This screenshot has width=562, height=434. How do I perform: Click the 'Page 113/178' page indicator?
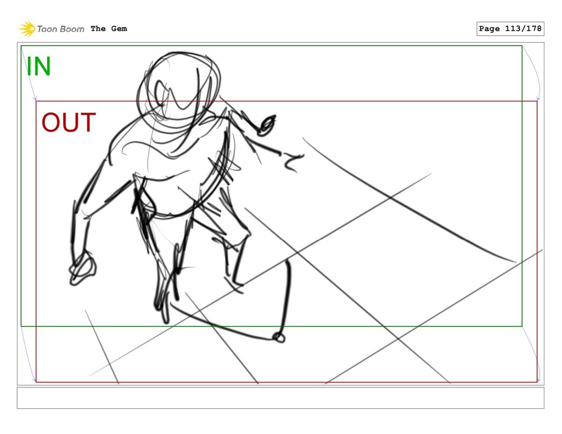510,29
